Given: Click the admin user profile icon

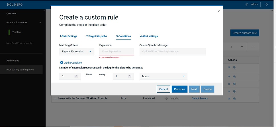Looking at the screenshot, I should click(x=247, y=4).
